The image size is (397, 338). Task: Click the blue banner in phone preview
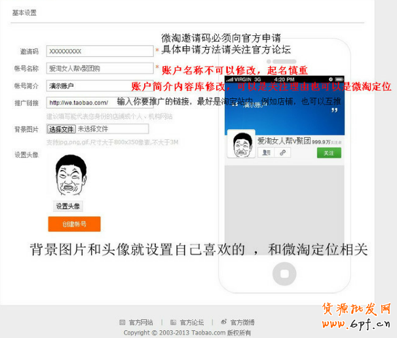pyautogui.click(x=284, y=109)
